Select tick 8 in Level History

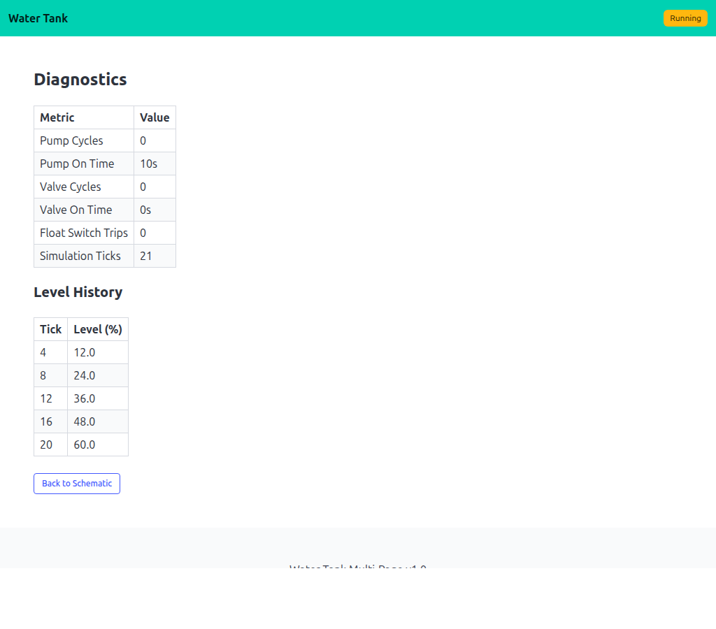click(43, 376)
